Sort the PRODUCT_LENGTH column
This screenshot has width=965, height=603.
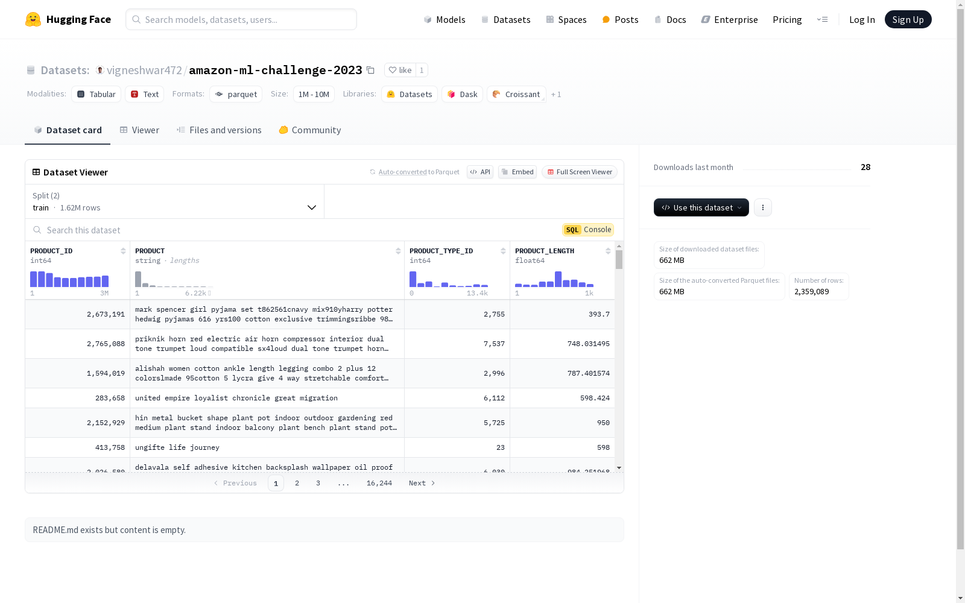point(608,251)
